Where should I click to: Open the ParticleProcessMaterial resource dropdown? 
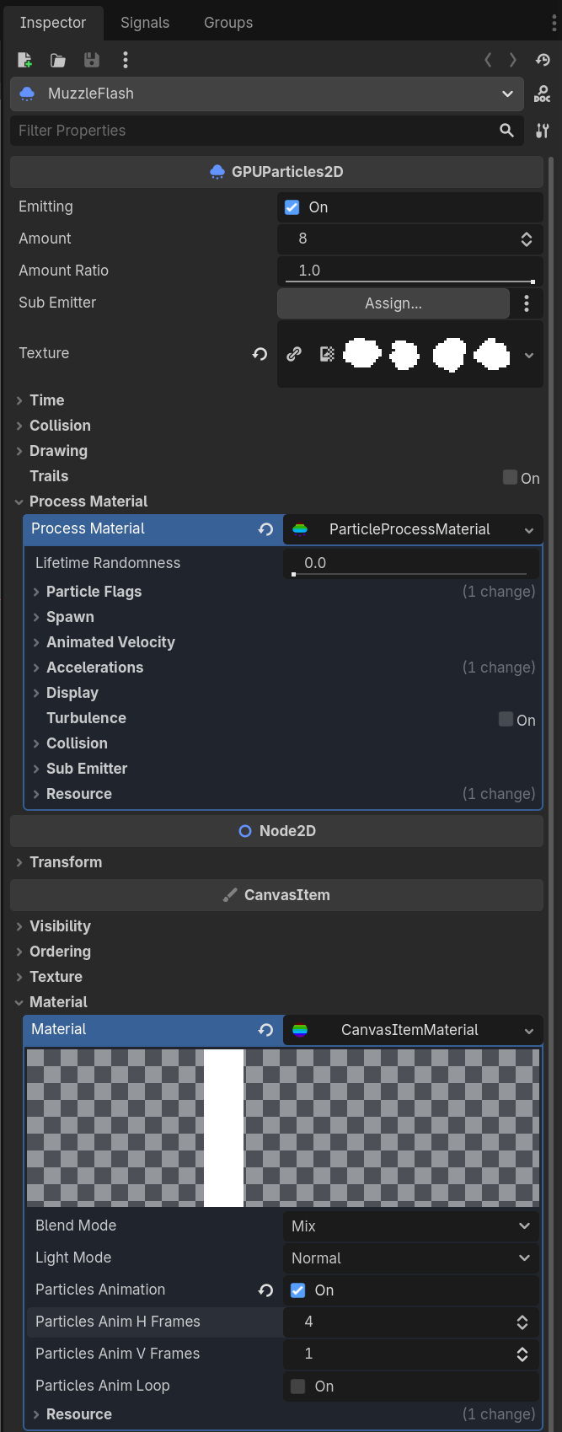coord(413,529)
